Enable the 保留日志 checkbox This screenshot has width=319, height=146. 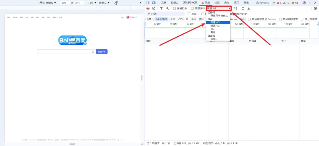pyautogui.click(x=174, y=8)
